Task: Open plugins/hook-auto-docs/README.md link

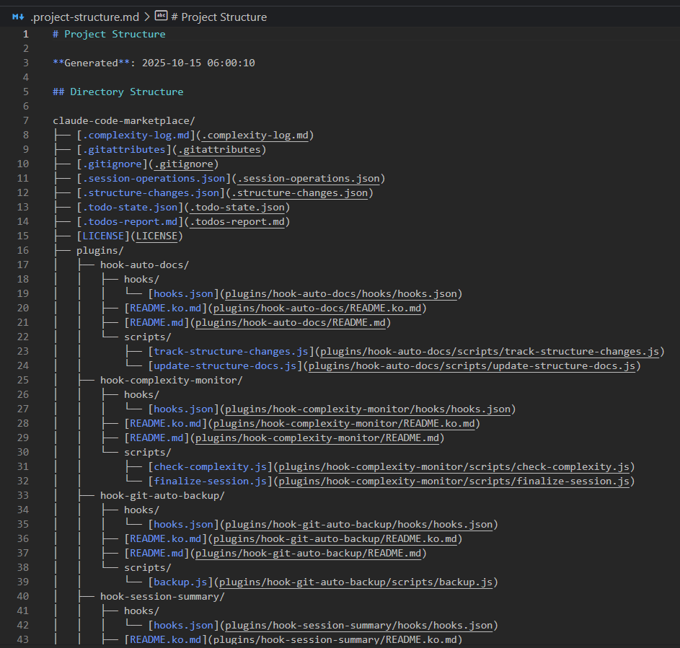Action: [291, 322]
